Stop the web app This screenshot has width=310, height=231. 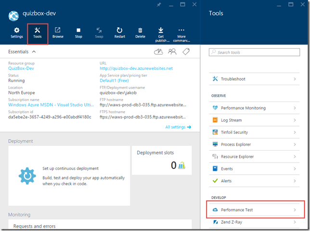click(78, 30)
